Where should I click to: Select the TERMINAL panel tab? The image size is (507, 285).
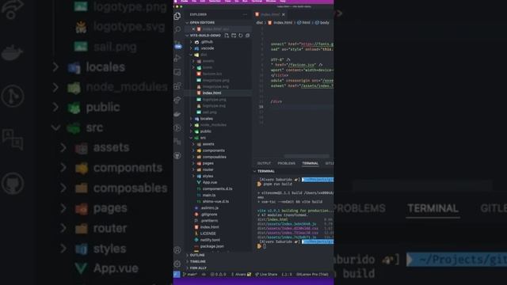[x=311, y=163]
